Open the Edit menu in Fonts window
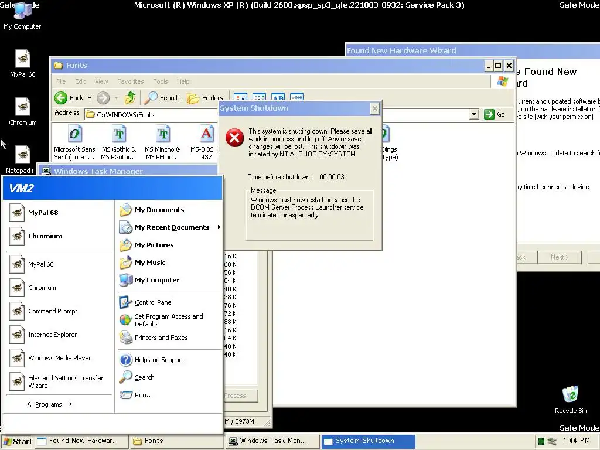 click(80, 81)
